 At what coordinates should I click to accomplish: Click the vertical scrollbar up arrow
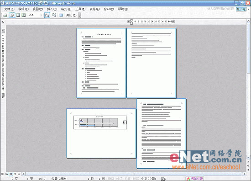click(248, 21)
